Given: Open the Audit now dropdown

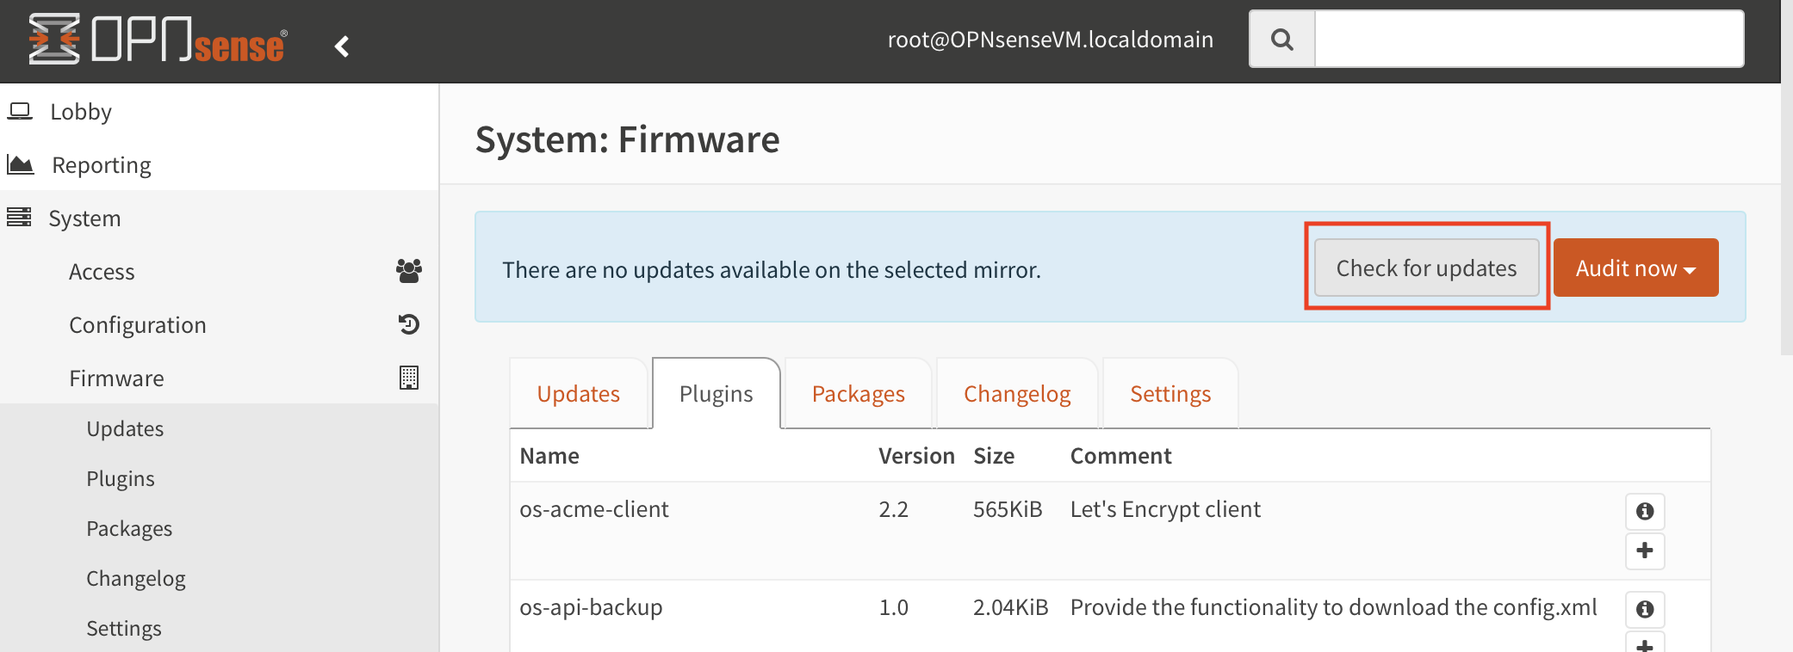Looking at the screenshot, I should [1635, 268].
